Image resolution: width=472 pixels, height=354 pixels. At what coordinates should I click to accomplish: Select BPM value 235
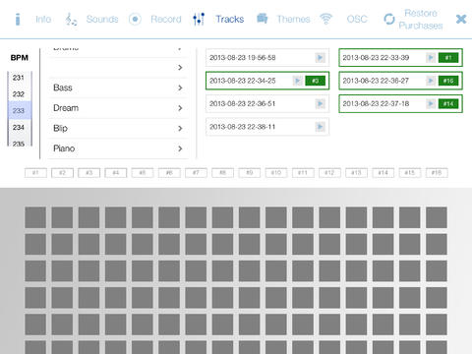(x=19, y=143)
